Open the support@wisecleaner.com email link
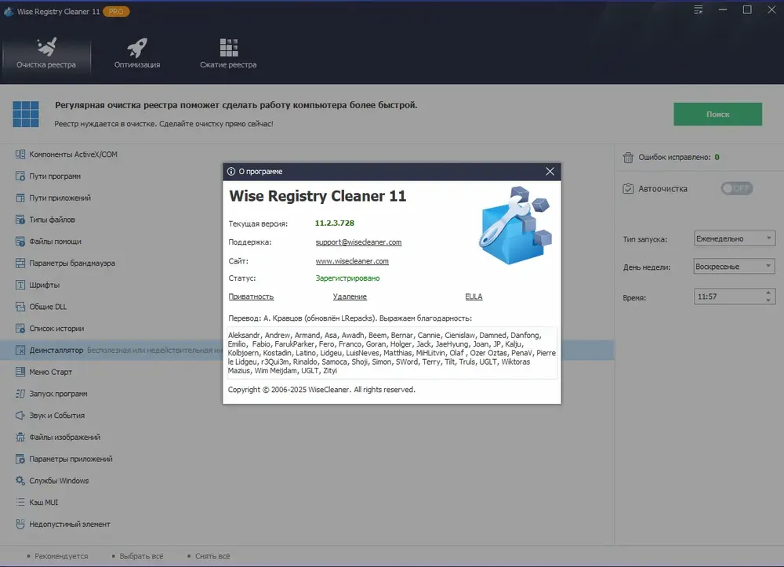This screenshot has height=567, width=784. tap(358, 242)
